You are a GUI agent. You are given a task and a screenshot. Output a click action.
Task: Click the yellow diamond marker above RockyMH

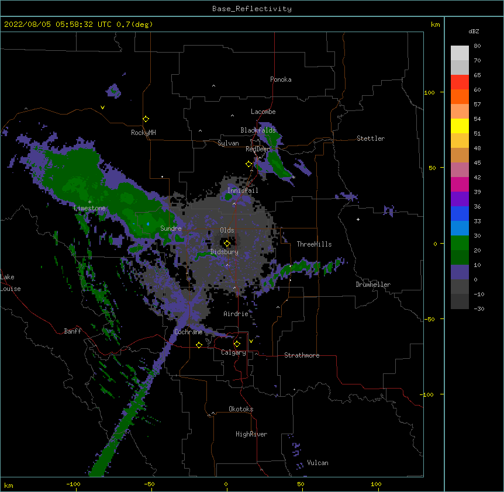(x=146, y=119)
